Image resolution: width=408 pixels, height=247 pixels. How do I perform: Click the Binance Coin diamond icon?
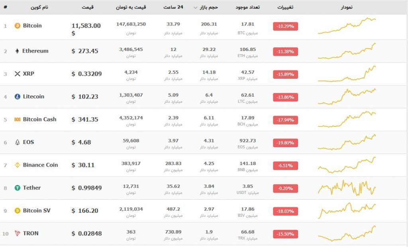click(16, 165)
